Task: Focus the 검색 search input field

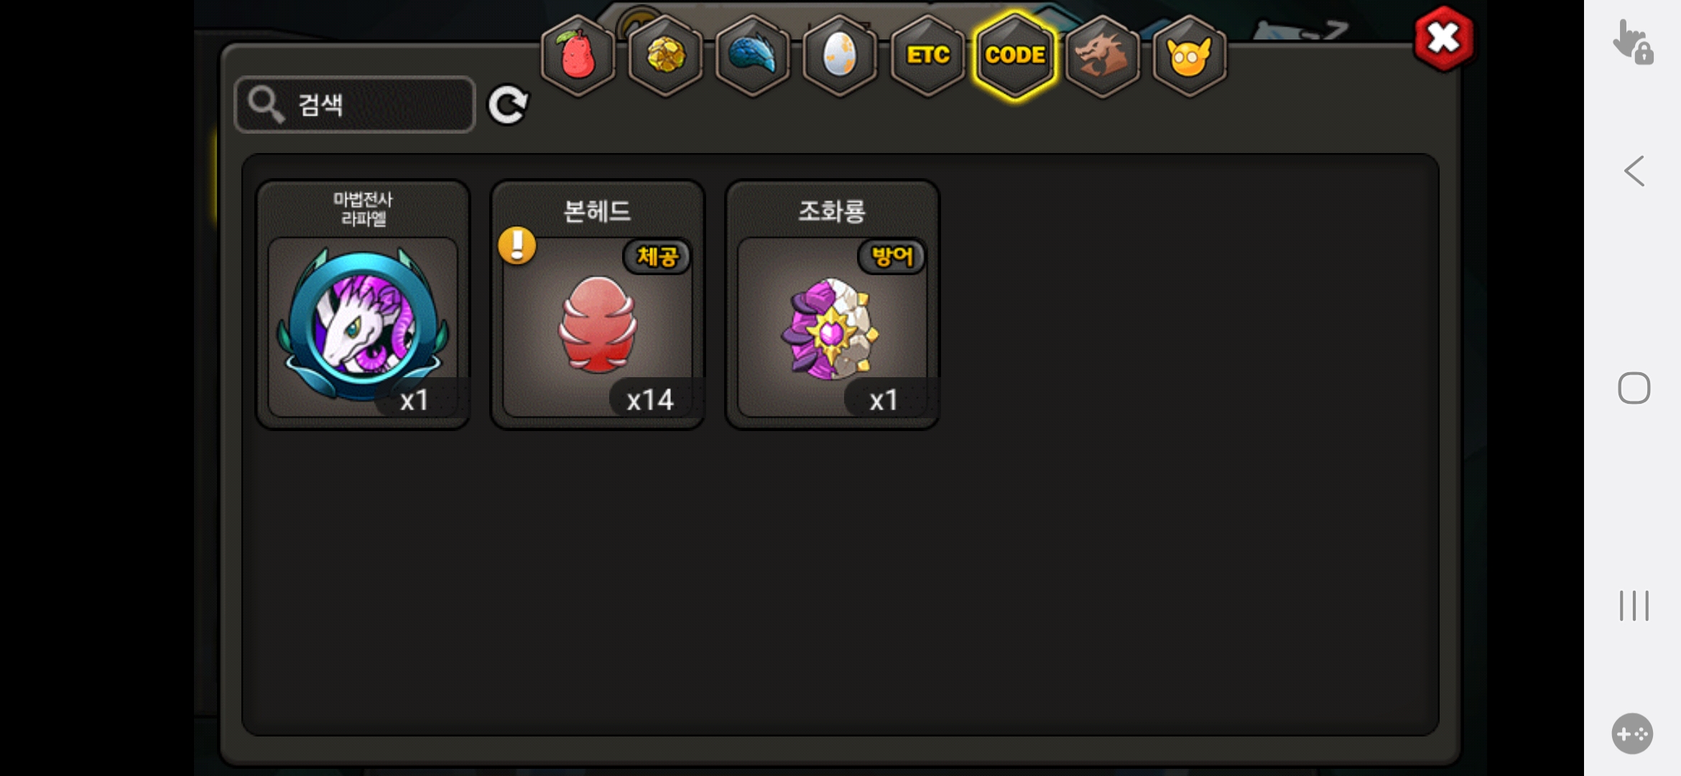Action: click(x=355, y=105)
